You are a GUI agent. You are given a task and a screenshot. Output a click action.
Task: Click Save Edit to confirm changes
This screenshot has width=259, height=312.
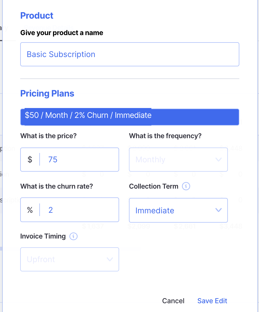(x=212, y=301)
